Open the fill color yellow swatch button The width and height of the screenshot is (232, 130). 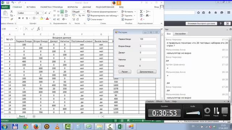[41, 18]
